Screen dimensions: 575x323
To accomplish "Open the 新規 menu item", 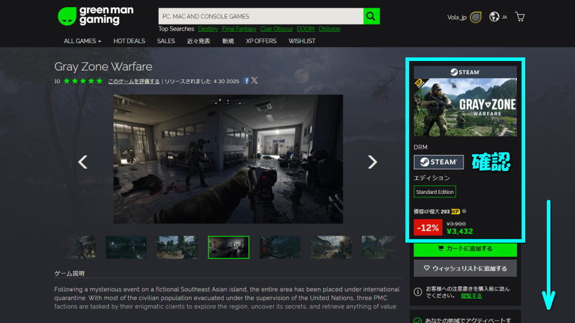I will tap(228, 41).
